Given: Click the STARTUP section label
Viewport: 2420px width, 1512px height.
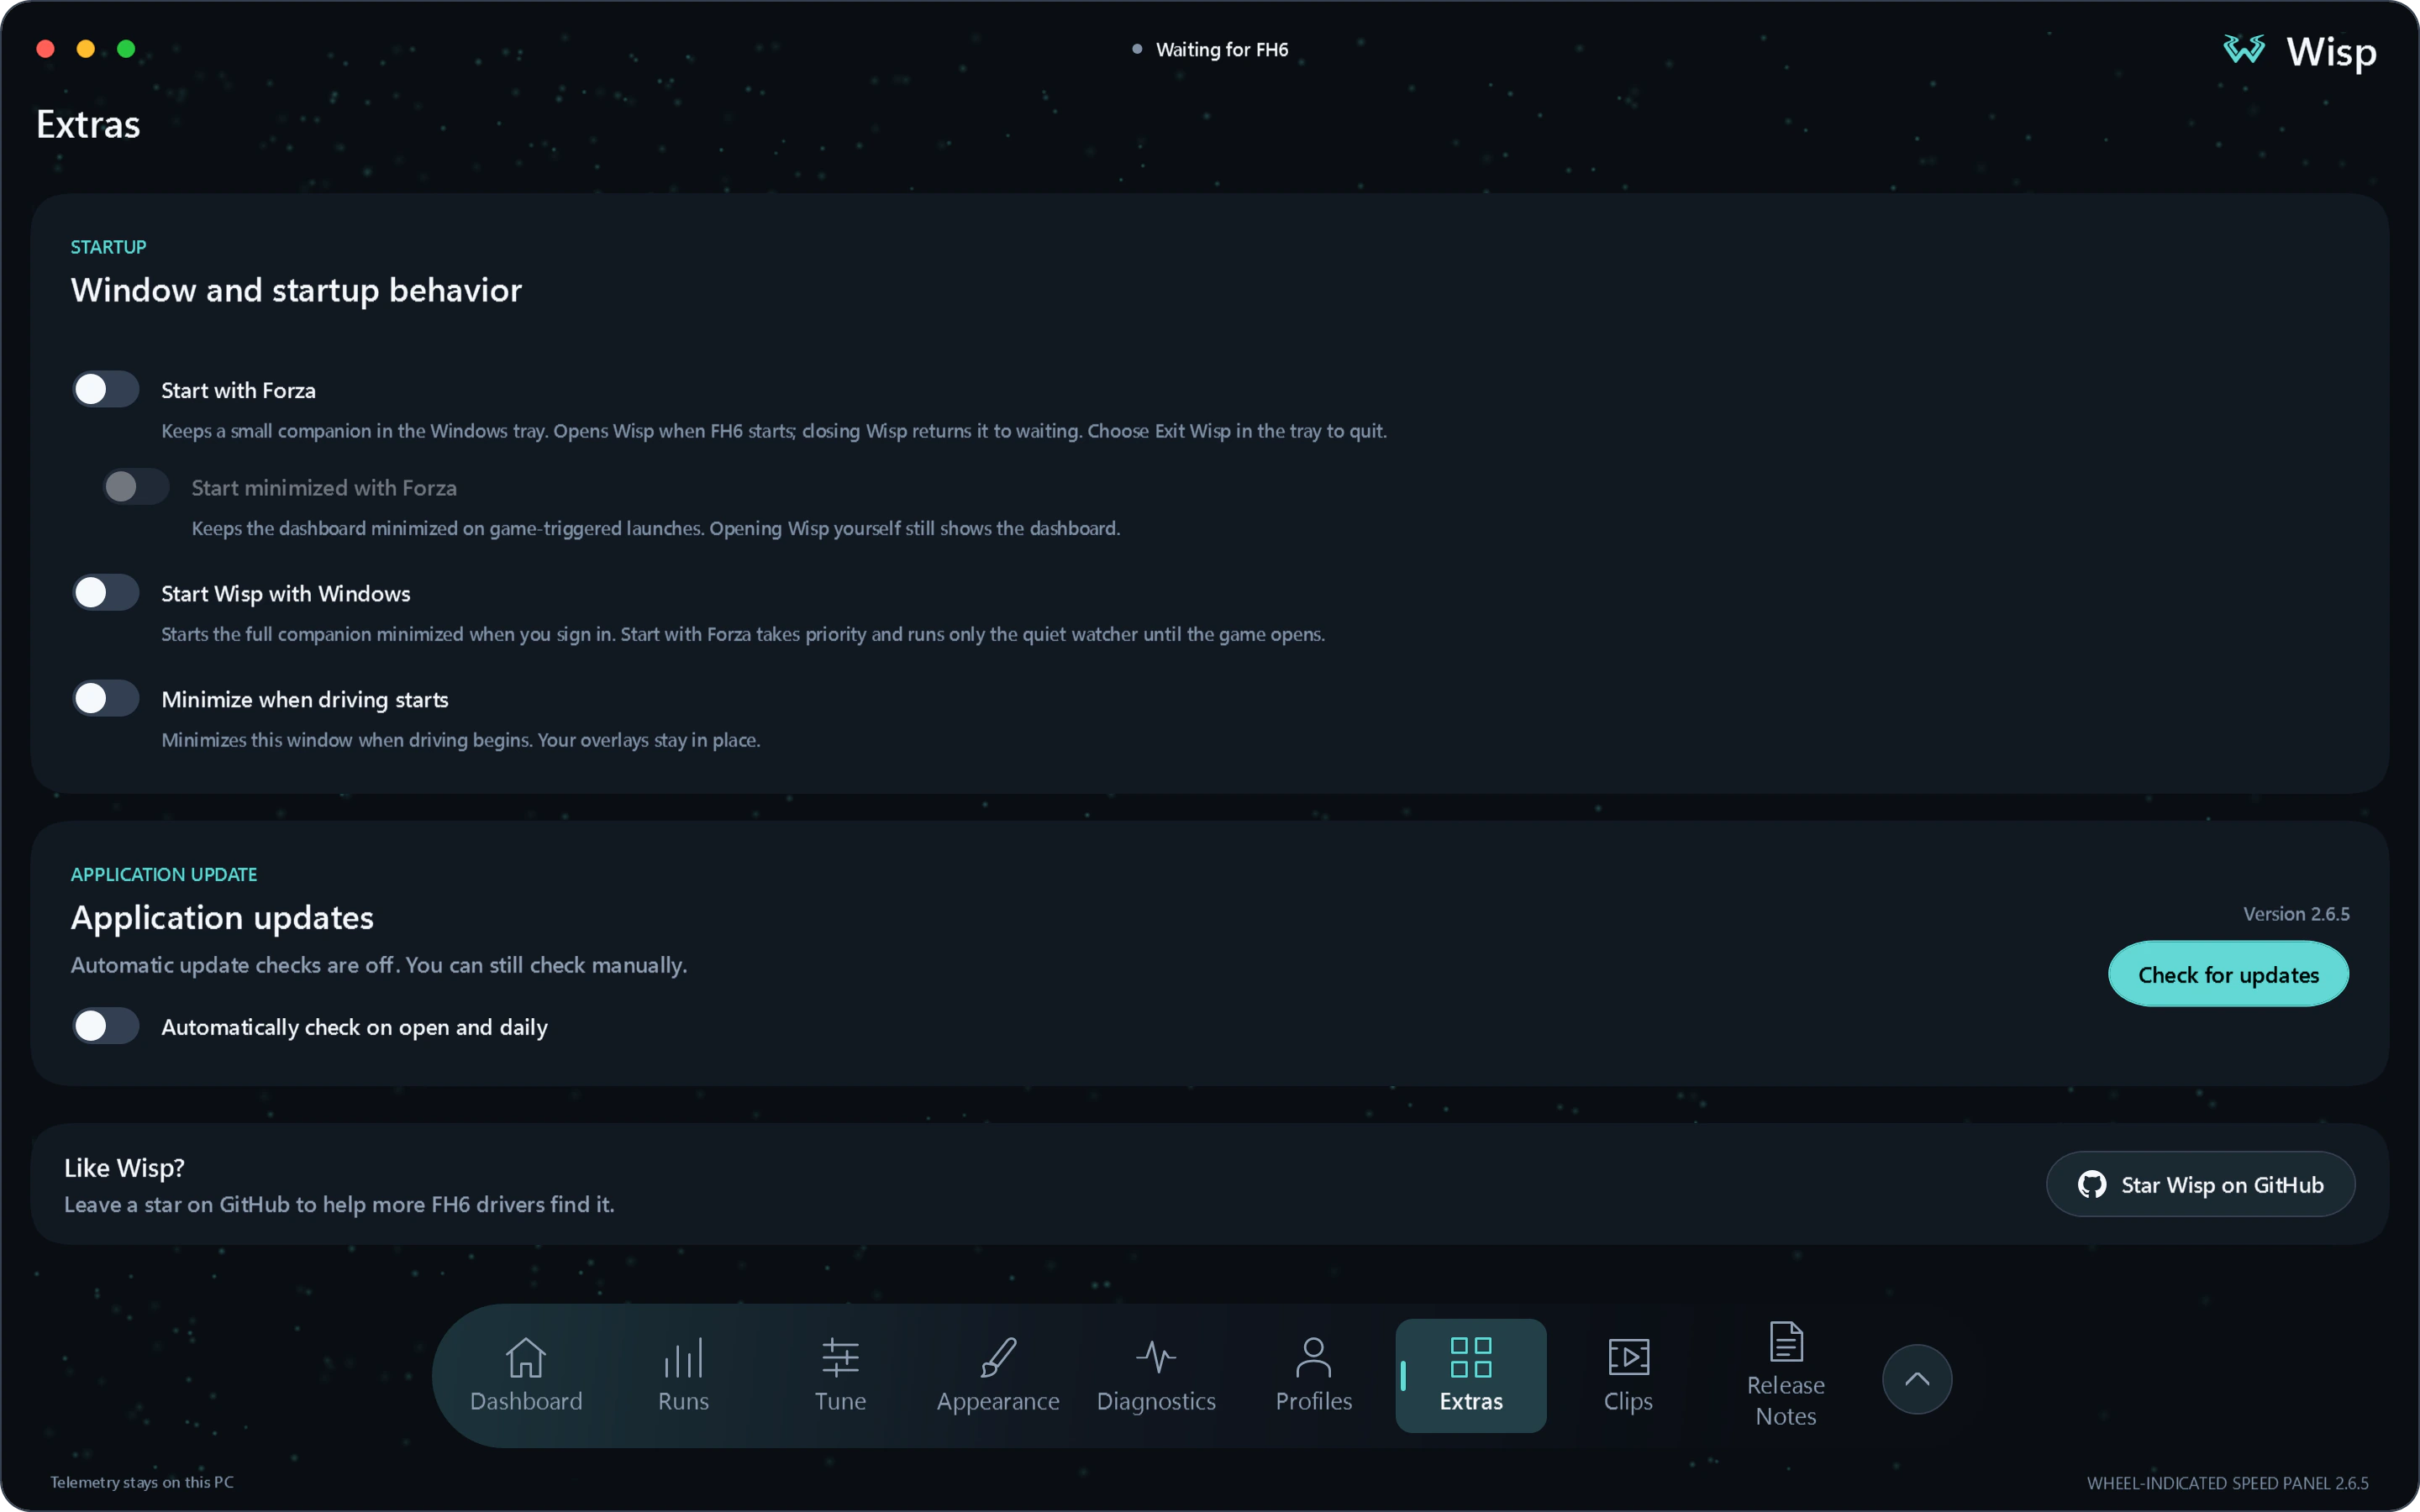Looking at the screenshot, I should 108,247.
